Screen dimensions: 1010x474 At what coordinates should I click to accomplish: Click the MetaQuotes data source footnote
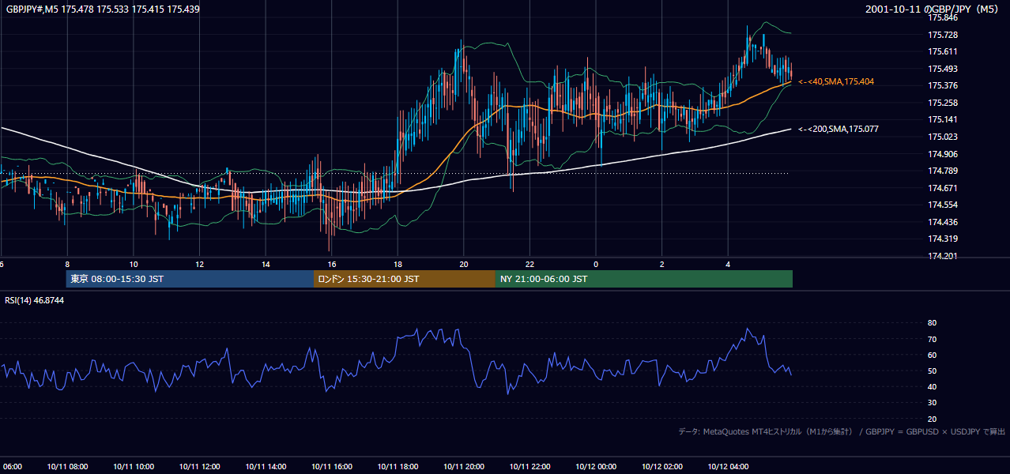click(x=842, y=431)
